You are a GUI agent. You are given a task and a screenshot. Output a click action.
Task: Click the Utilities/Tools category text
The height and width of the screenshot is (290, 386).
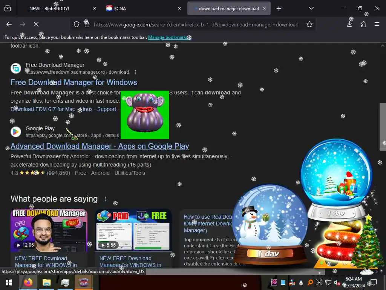point(130,173)
